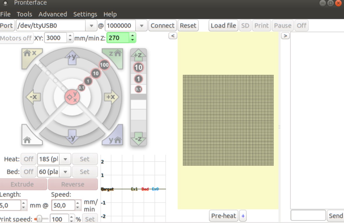Click the SD button
Image resolution: width=344 pixels, height=223 pixels.
click(x=245, y=25)
